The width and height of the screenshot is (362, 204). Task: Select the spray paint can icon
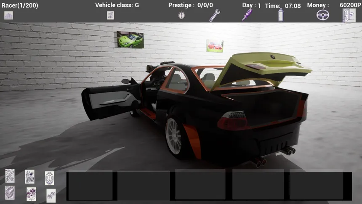tap(281, 15)
